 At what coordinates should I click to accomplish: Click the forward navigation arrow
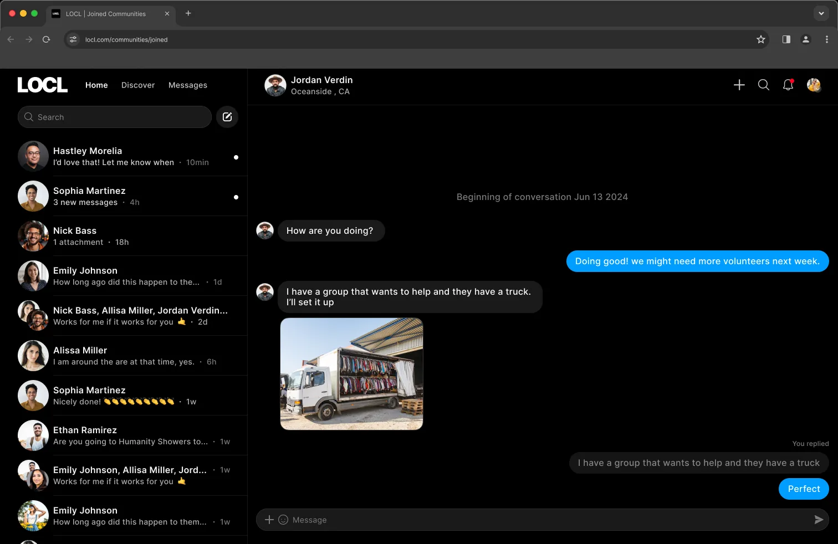29,39
